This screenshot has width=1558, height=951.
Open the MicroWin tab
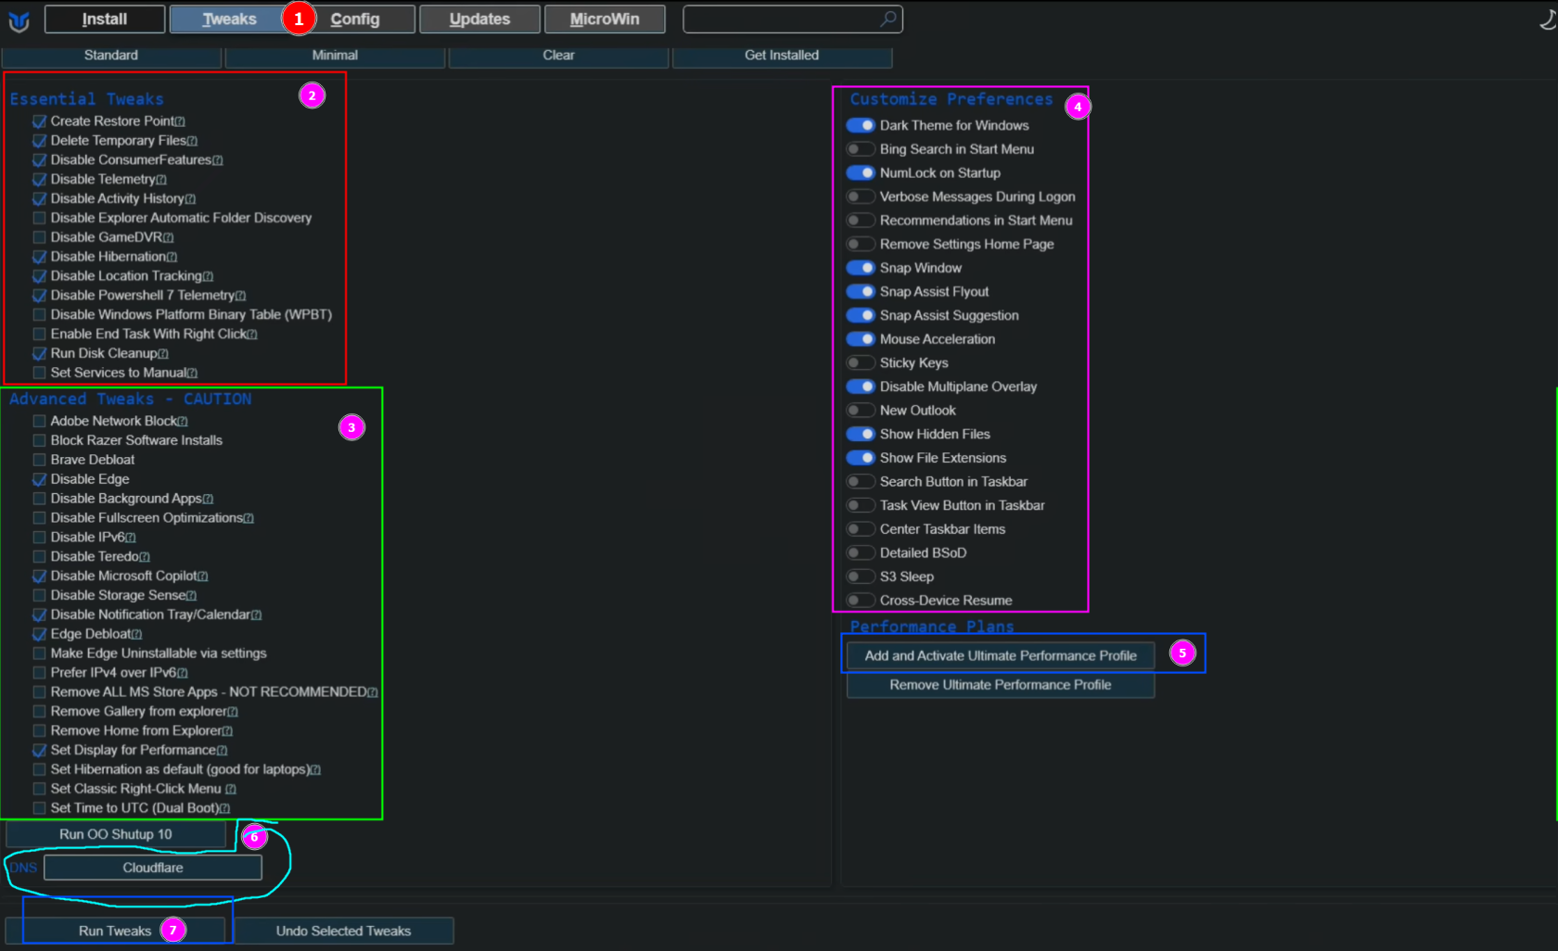pyautogui.click(x=605, y=19)
